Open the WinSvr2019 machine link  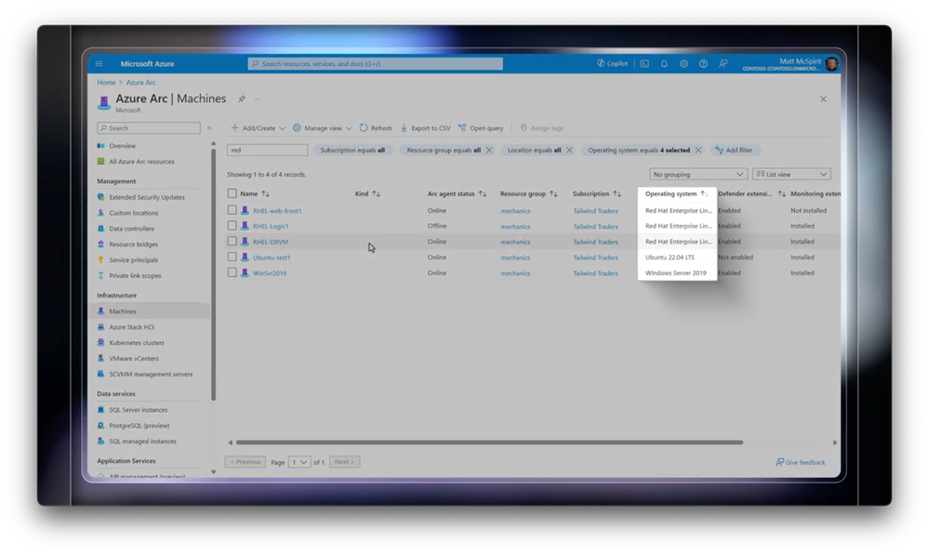270,273
